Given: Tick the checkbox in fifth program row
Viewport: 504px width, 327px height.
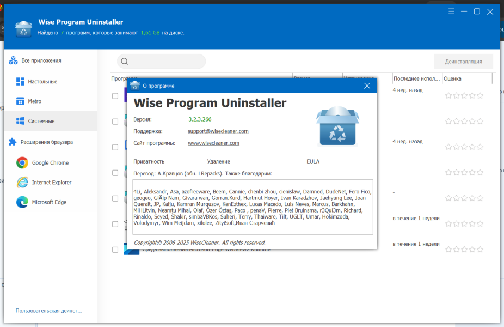Looking at the screenshot, I should pyautogui.click(x=115, y=198).
